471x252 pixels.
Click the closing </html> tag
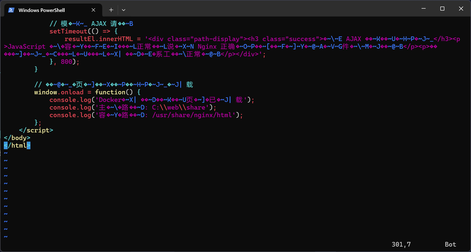(x=17, y=145)
